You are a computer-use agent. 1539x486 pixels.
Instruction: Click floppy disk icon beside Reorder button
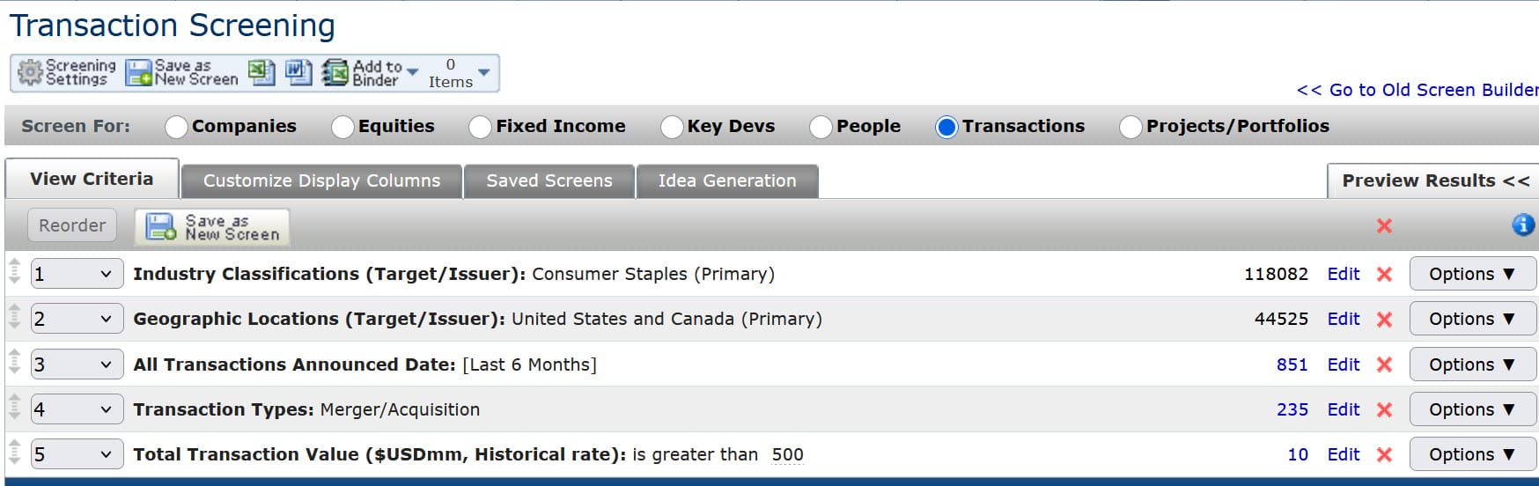(x=161, y=227)
